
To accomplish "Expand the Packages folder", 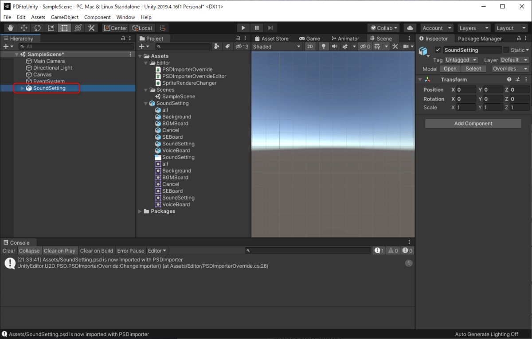I will [141, 211].
